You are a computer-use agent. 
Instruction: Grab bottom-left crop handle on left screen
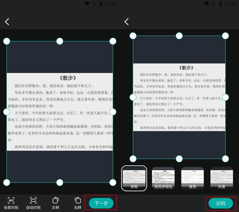pyautogui.click(x=7, y=183)
